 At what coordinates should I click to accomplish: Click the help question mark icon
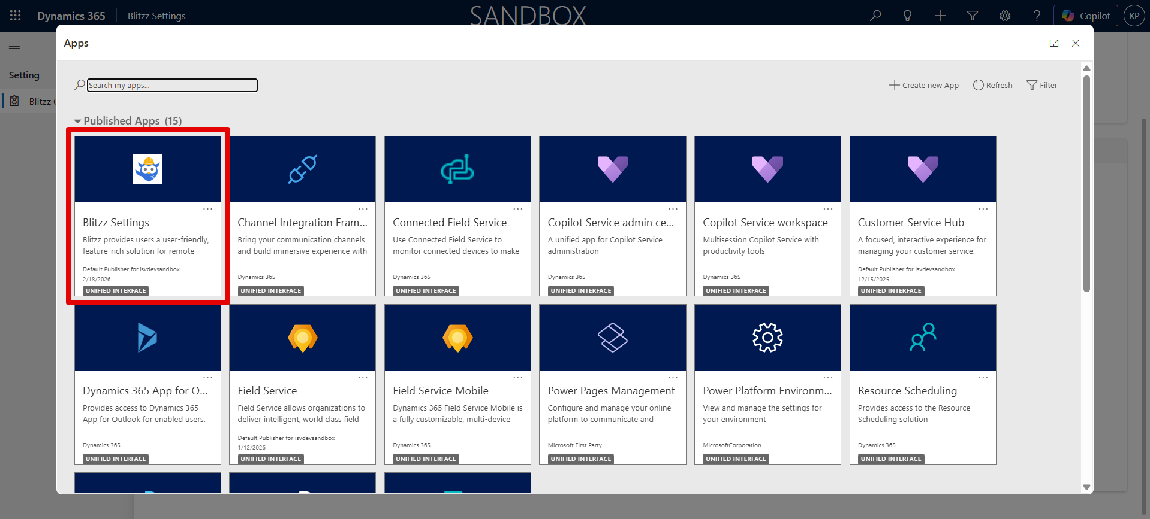[1037, 16]
